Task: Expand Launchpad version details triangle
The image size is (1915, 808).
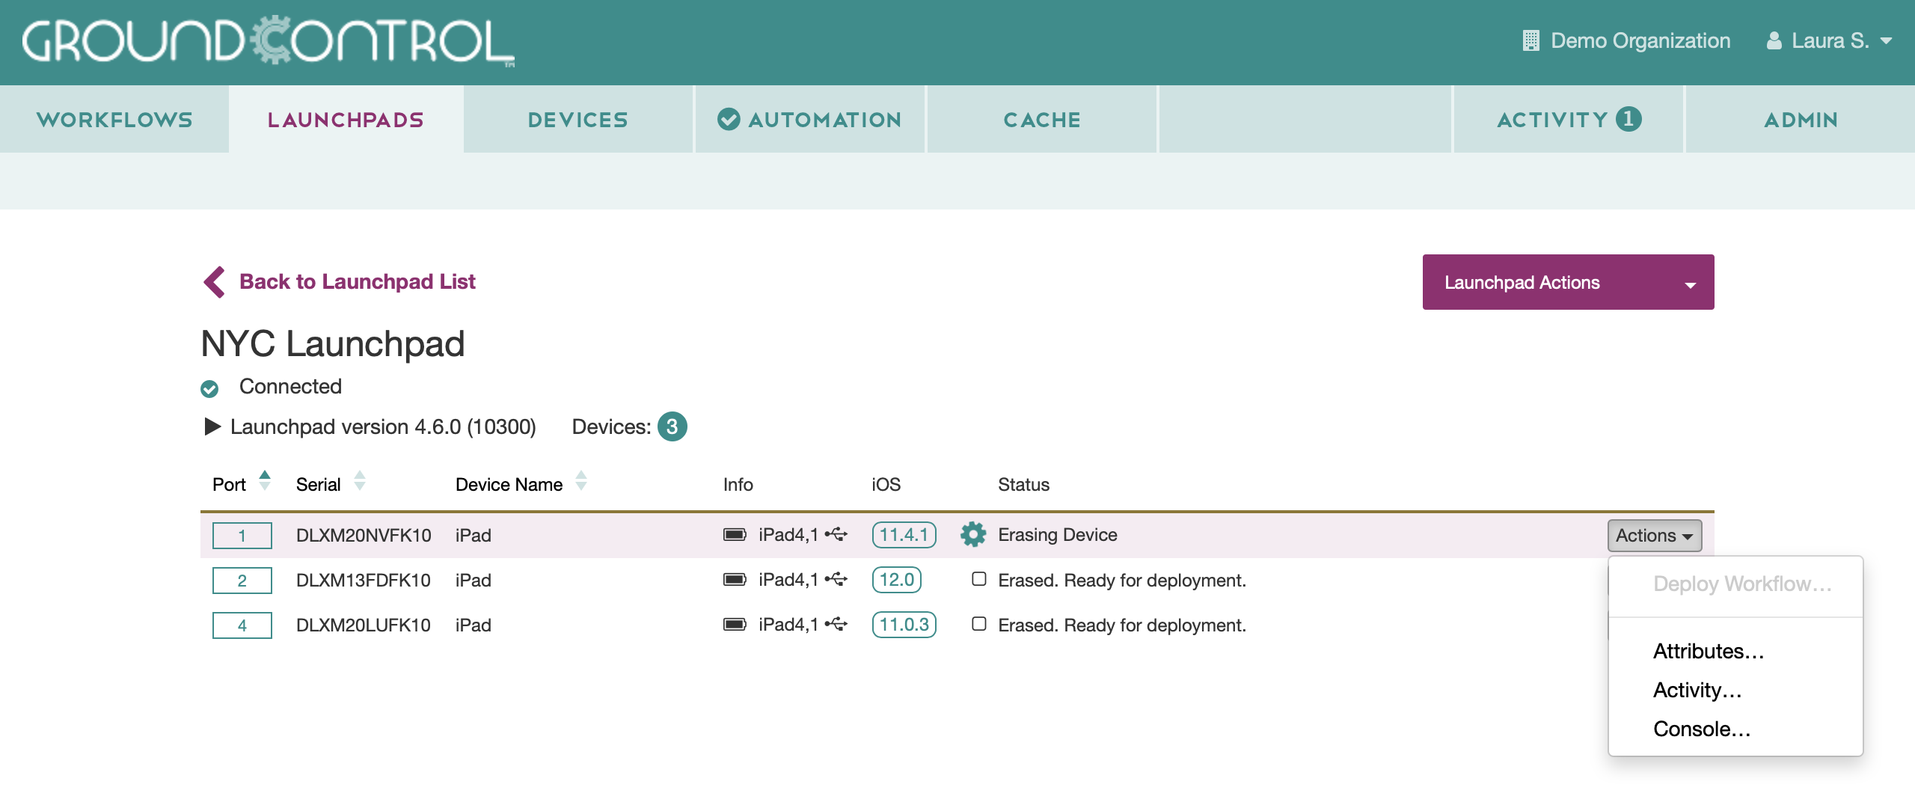Action: click(212, 426)
